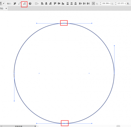Click the X coordinate stepper arrows

[100, 3]
